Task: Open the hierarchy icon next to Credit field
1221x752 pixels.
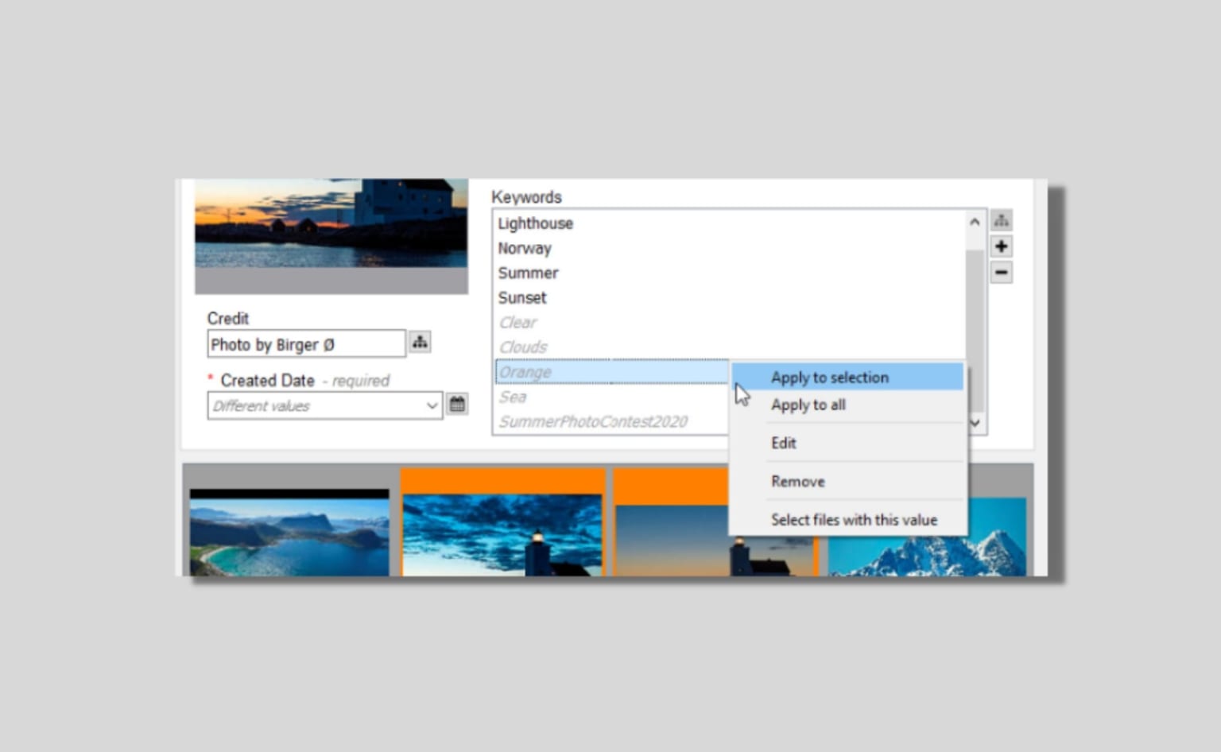Action: click(420, 343)
